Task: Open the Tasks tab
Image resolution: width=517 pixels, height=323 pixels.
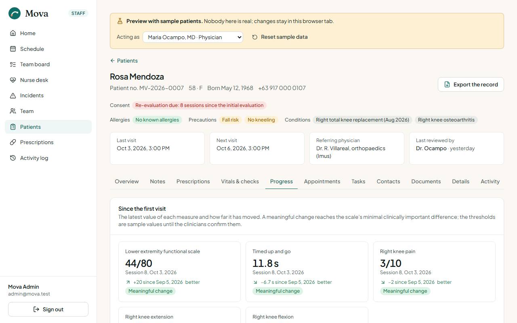Action: [358, 181]
